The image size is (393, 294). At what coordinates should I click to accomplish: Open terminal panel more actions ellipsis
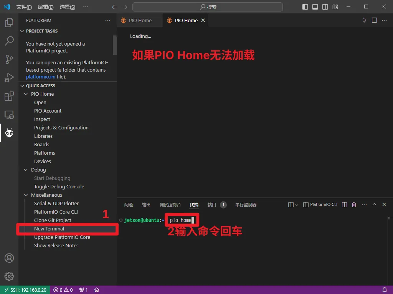pos(364,204)
